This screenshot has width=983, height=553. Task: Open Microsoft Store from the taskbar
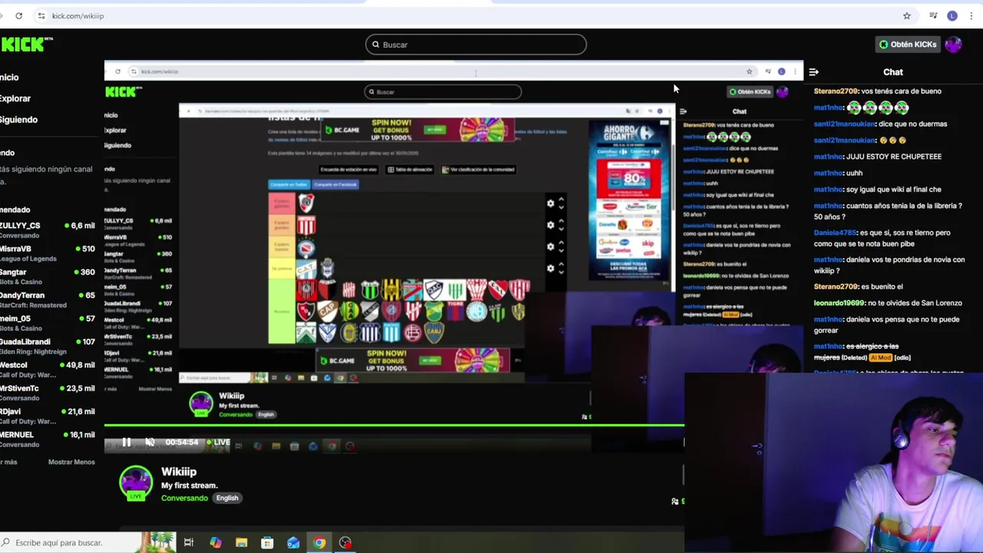[x=267, y=543]
